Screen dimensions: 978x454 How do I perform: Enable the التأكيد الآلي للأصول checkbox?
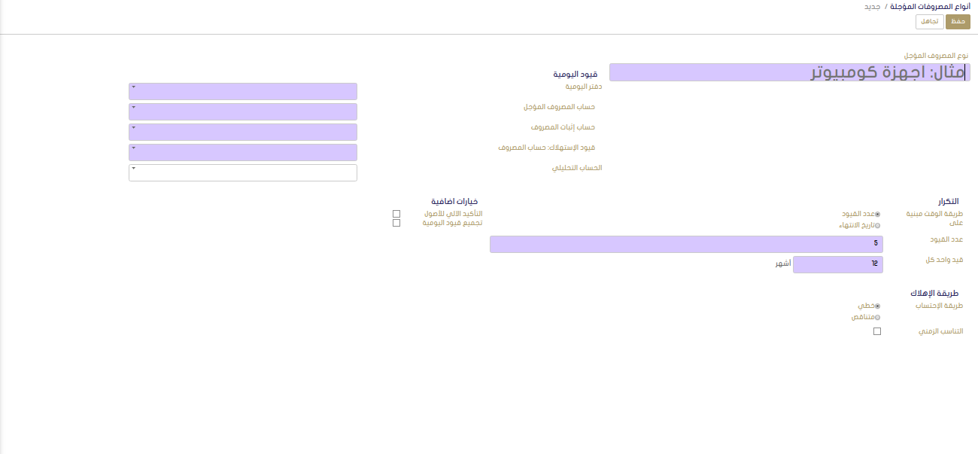pyautogui.click(x=396, y=214)
